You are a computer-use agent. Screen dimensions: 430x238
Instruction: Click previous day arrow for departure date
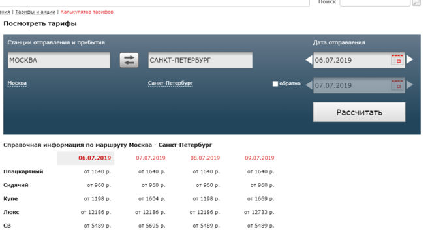[x=309, y=59]
